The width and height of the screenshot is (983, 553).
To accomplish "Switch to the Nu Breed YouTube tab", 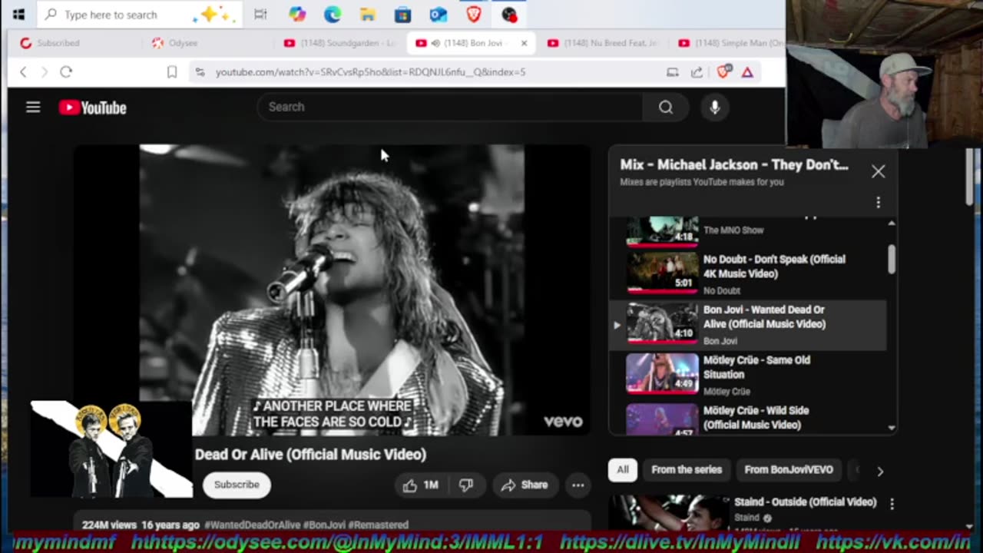I will 604,43.
